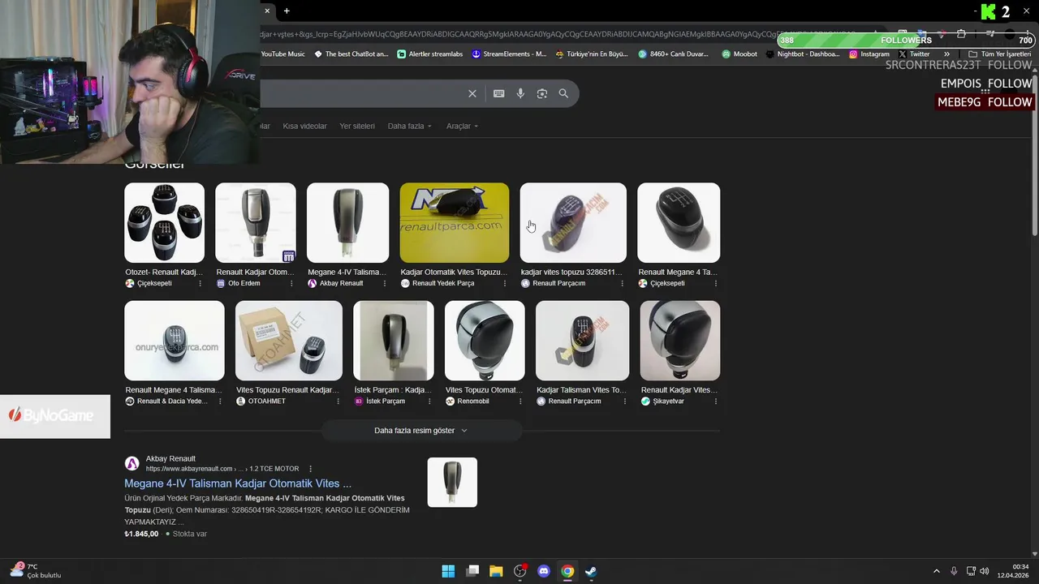
Task: Open the OBS Studio taskbar icon
Action: tap(520, 571)
